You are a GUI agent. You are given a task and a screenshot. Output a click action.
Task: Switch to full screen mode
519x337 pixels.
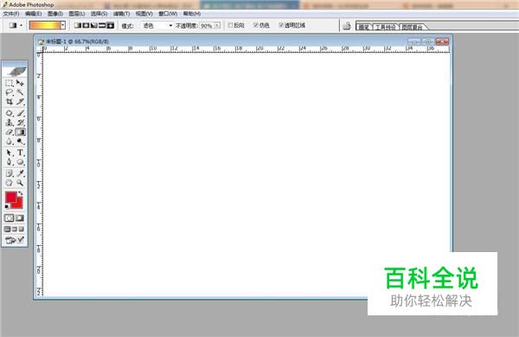[x=22, y=229]
